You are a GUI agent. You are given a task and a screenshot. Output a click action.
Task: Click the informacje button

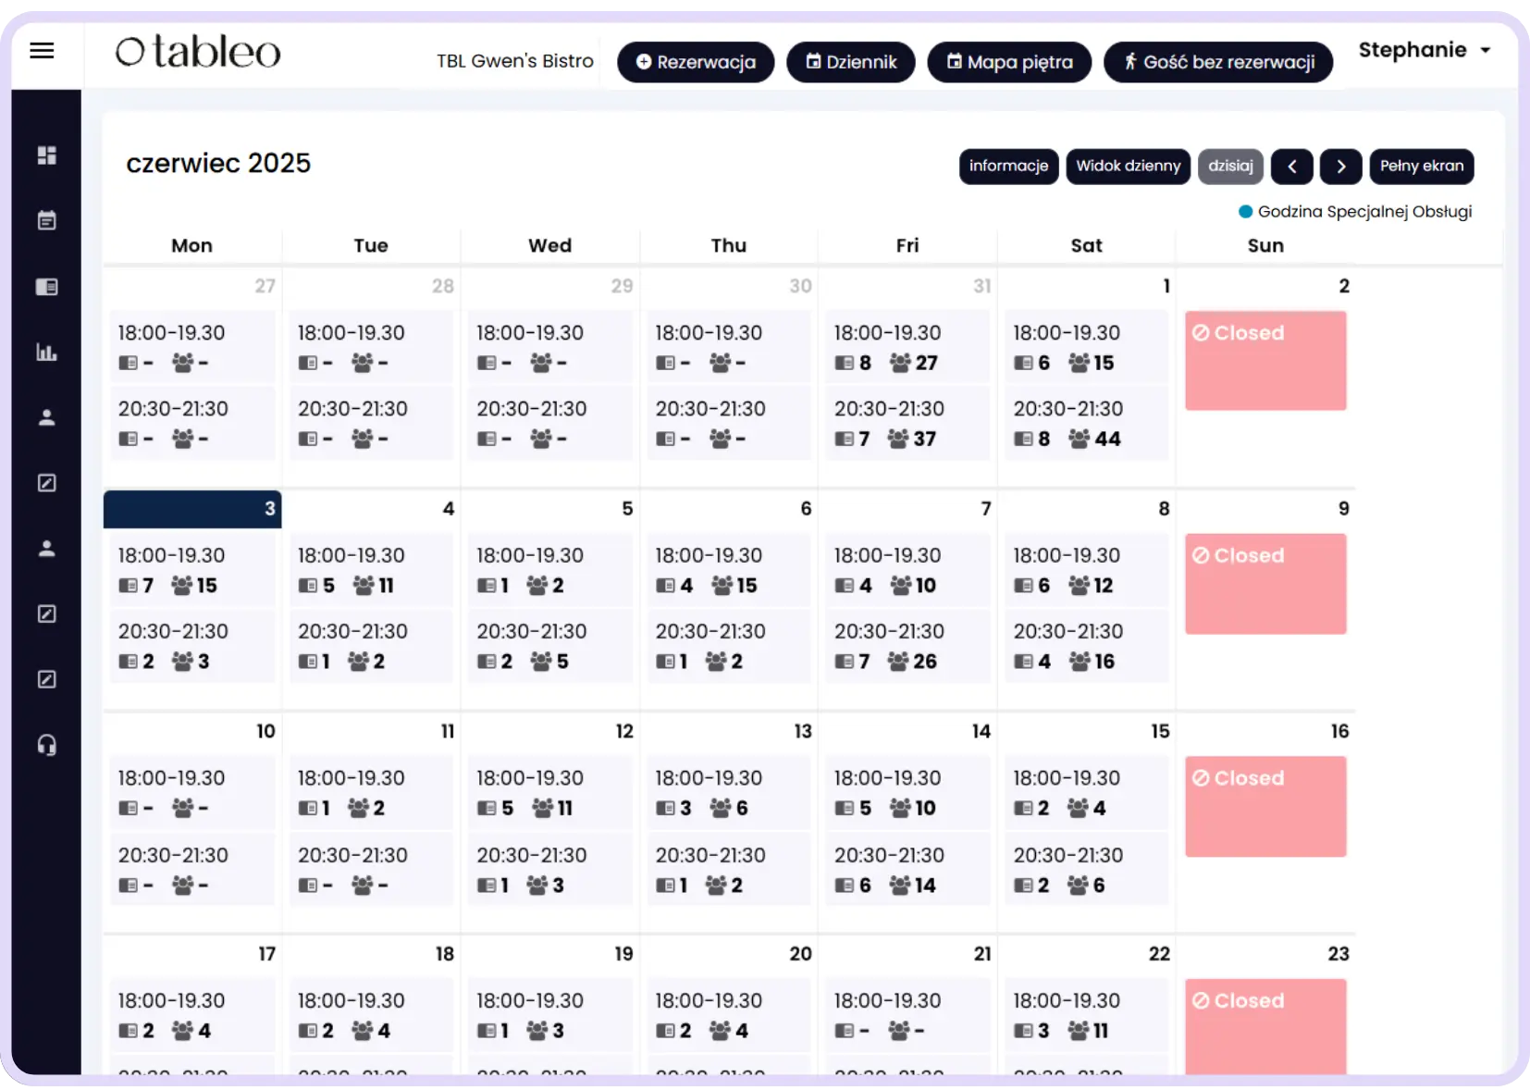(1008, 167)
